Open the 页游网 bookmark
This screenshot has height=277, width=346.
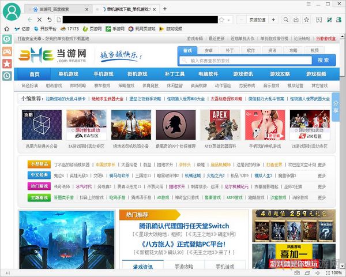click(92, 29)
